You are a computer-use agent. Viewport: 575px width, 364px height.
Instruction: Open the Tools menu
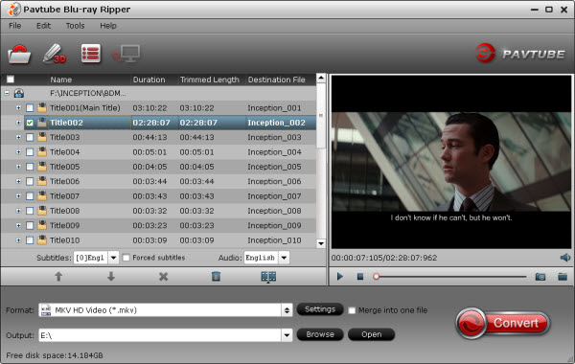coord(75,26)
